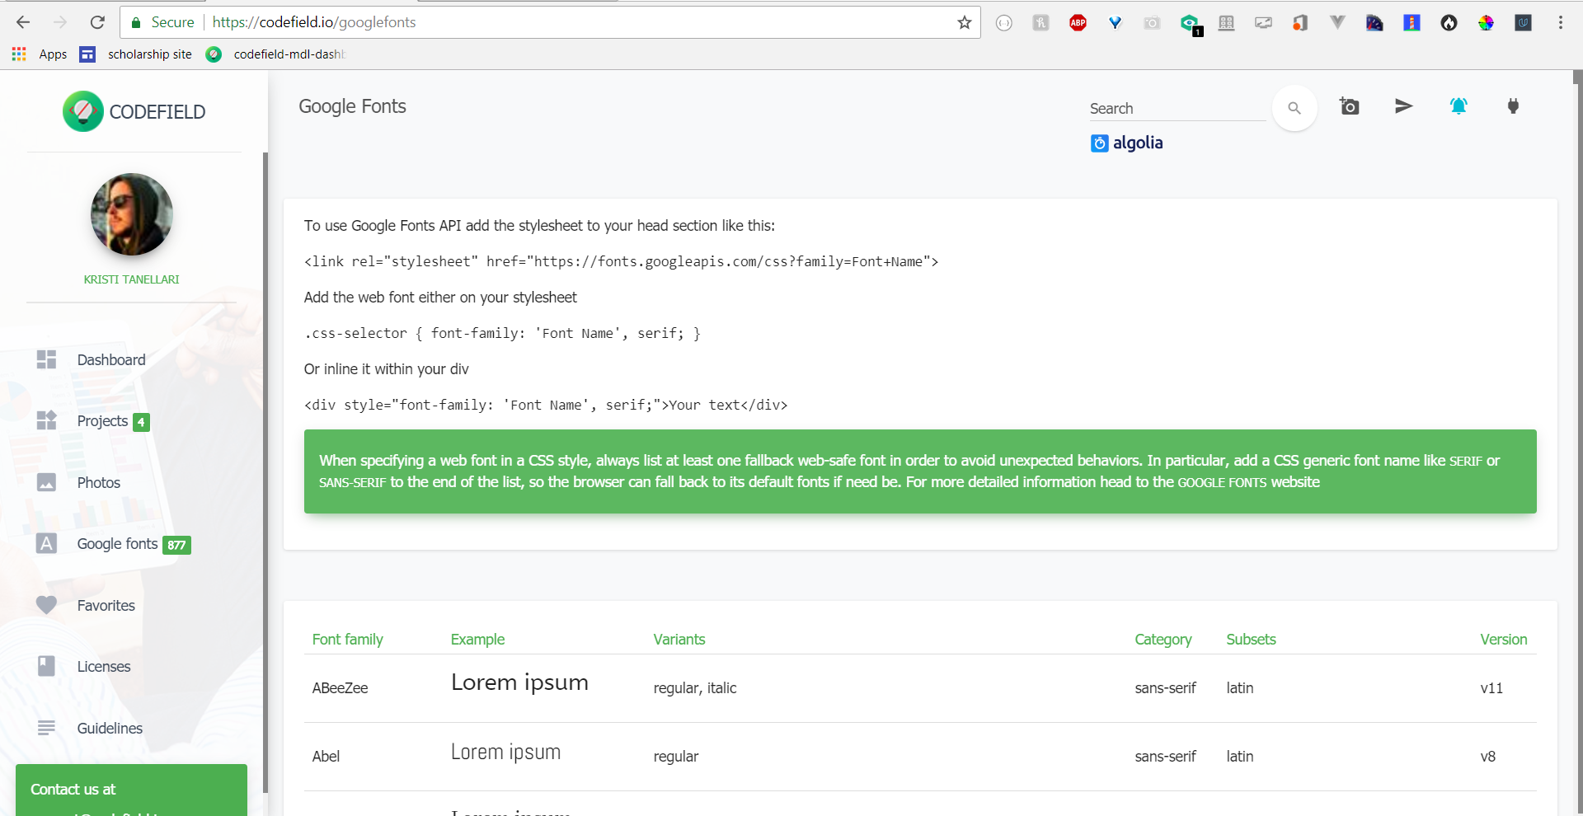This screenshot has height=816, width=1583.
Task: Click the Google fonts badge 877
Action: pos(176,545)
